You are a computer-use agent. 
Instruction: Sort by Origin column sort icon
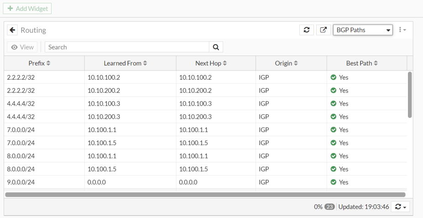click(x=296, y=63)
